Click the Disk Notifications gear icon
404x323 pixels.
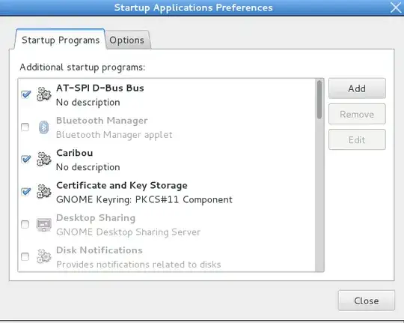44,256
